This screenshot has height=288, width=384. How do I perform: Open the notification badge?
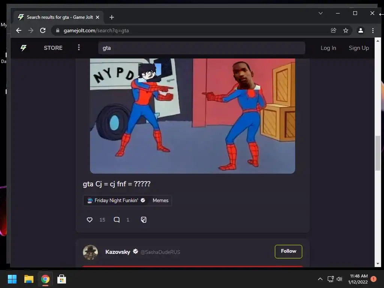coord(373,279)
